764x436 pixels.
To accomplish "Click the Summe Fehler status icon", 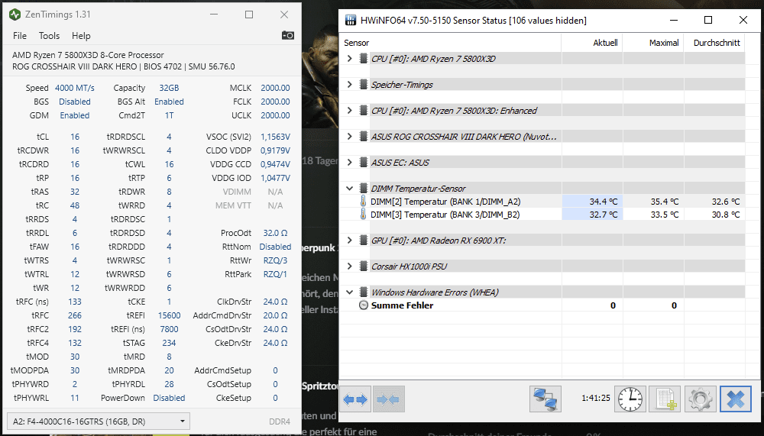I will [x=364, y=305].
